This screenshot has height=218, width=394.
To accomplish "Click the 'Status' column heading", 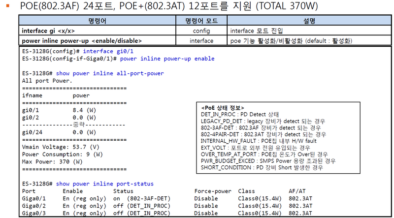I will pos(123,191).
